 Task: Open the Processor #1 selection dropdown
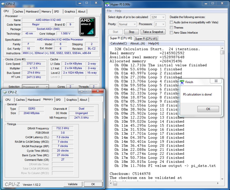pos(35,87)
